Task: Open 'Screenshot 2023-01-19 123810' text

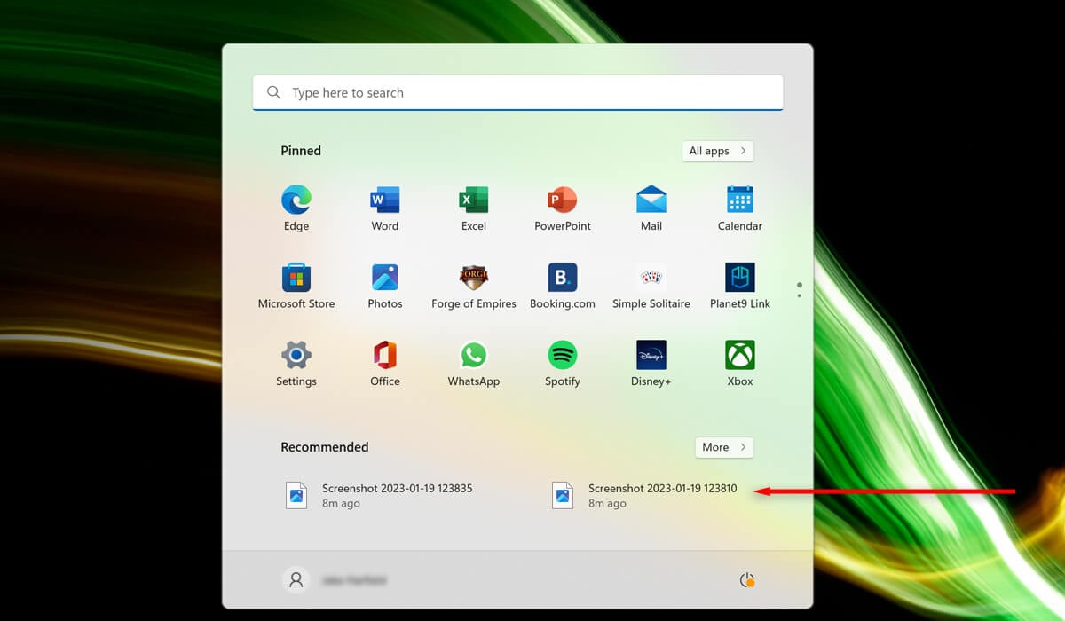Action: coord(663,489)
